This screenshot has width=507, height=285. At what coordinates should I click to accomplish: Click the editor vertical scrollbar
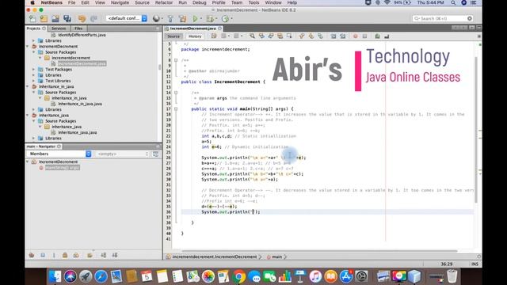pos(476,130)
